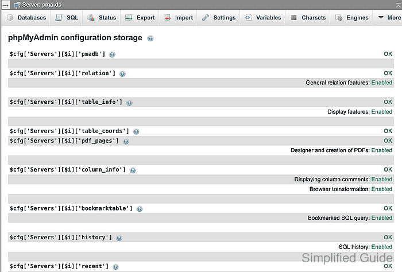Click the $cfg pmadb setting text
Viewport: 402px width, 272px height.
[57, 54]
